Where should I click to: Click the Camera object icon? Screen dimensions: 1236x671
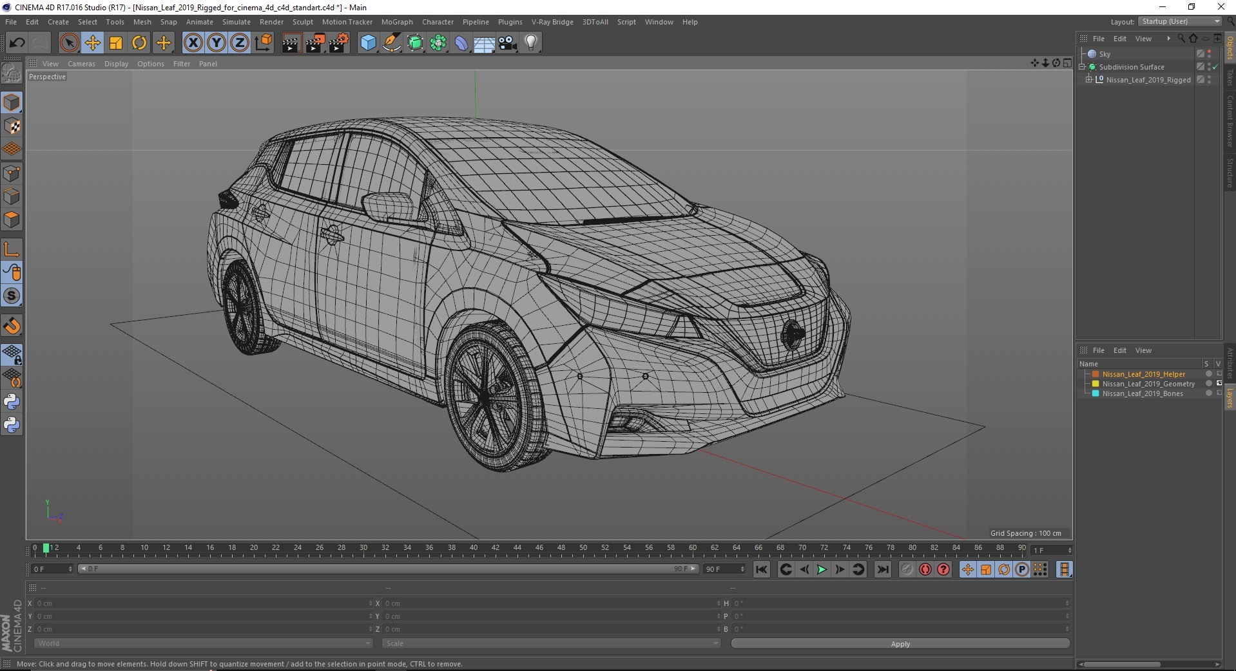click(x=508, y=43)
